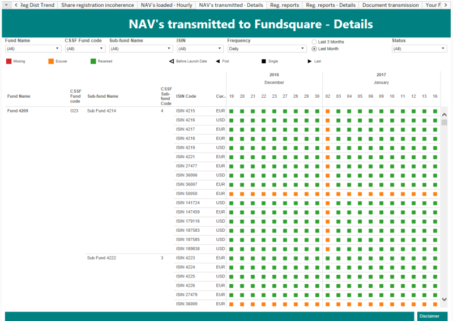This screenshot has height=321, width=453.
Task: Switch to Reg. reports tab
Action: [x=285, y=5]
